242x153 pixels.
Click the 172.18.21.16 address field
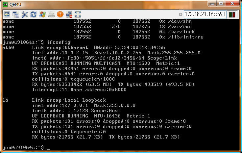[x=205, y=14]
